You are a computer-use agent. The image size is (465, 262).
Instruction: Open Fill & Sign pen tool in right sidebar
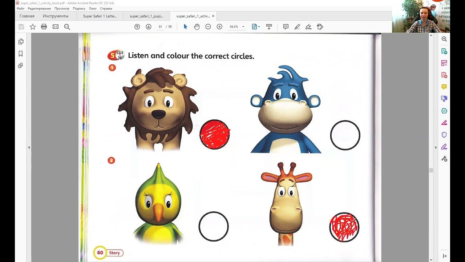(444, 147)
